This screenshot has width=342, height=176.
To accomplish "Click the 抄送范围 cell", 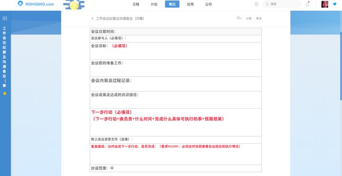I will tap(176, 168).
